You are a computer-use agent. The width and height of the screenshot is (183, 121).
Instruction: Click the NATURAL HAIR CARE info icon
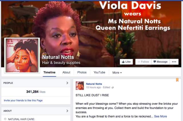pyautogui.click(x=5, y=119)
